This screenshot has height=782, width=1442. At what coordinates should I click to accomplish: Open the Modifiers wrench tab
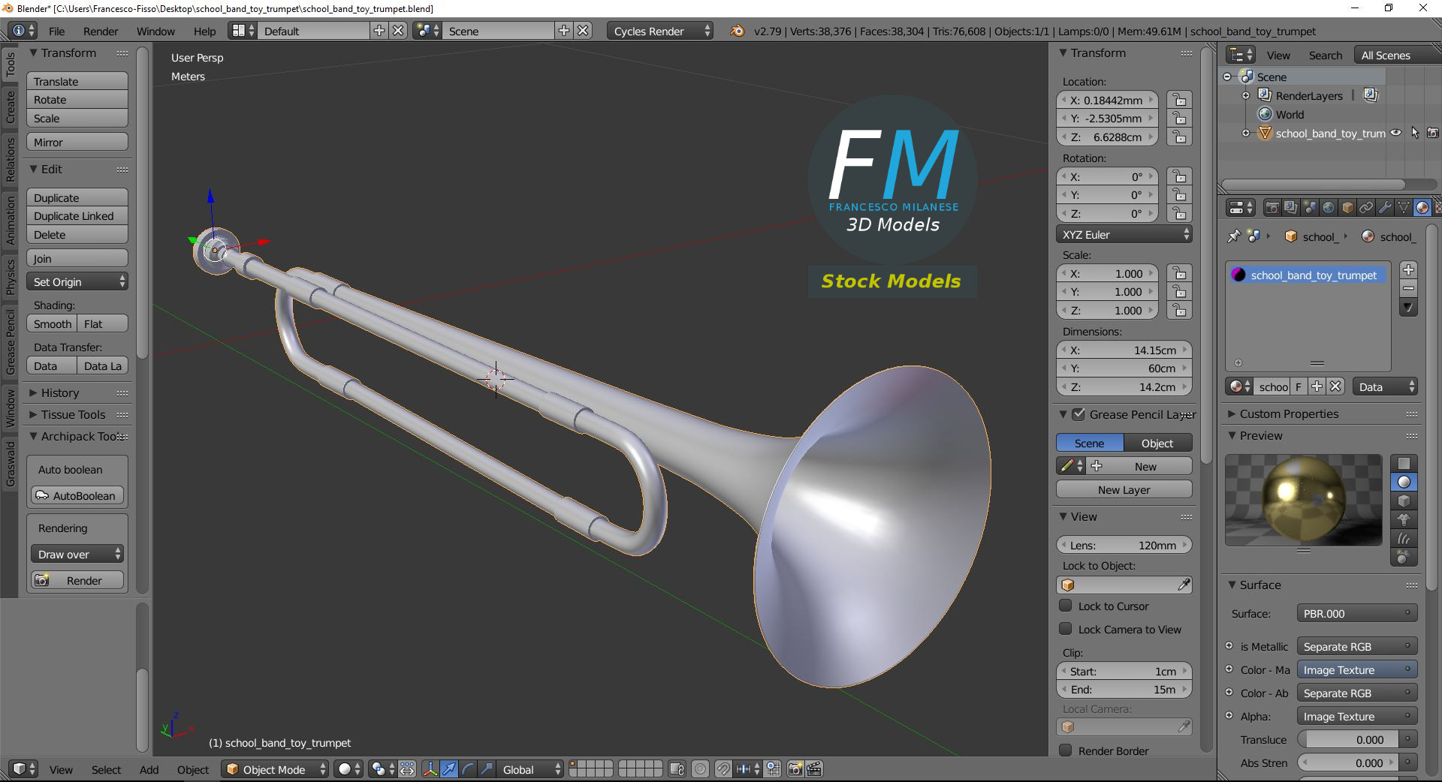click(1385, 208)
